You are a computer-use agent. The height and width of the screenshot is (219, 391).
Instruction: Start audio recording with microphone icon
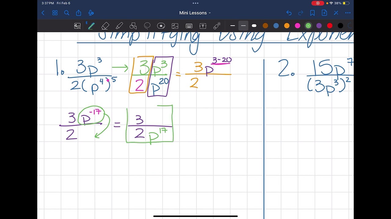click(x=91, y=13)
